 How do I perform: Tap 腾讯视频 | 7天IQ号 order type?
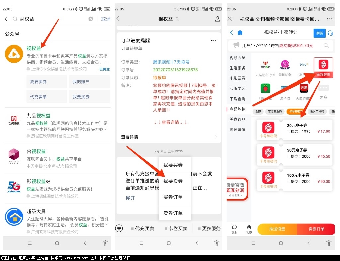click(x=171, y=62)
